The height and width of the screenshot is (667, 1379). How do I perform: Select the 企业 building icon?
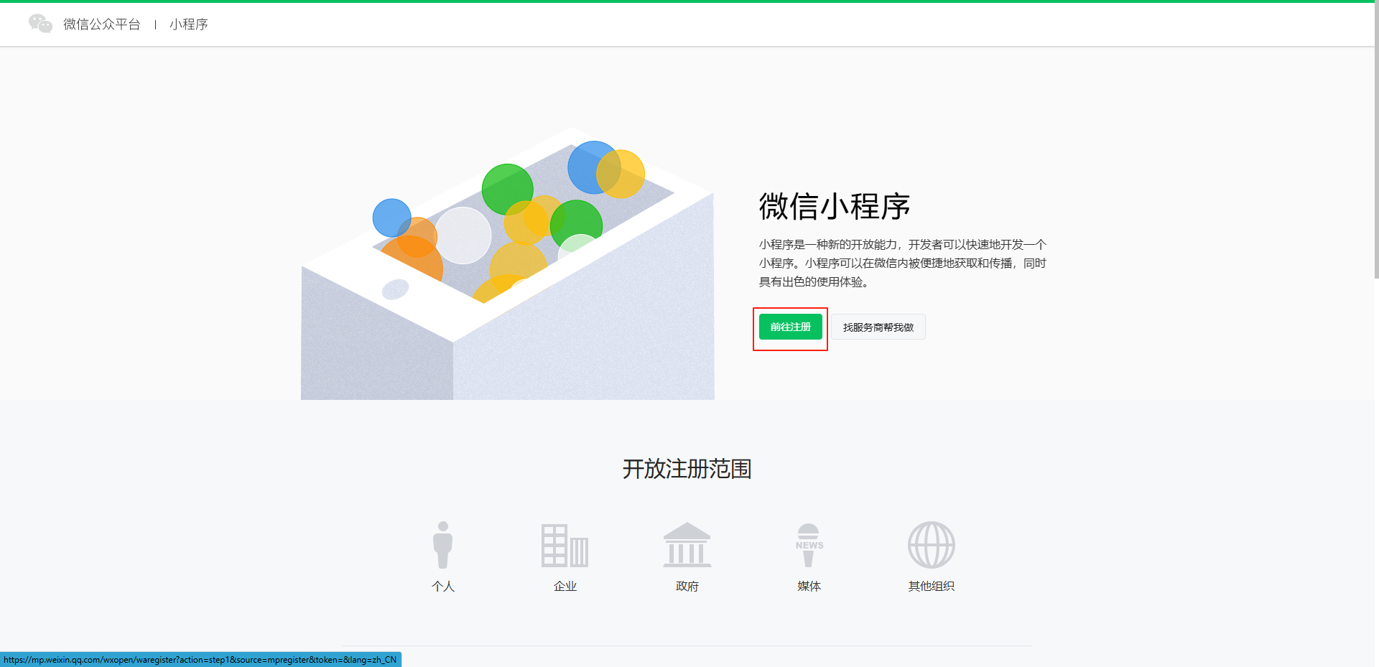pyautogui.click(x=565, y=545)
